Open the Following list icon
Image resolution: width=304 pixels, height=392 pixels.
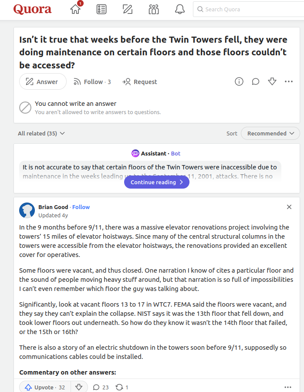(x=101, y=9)
